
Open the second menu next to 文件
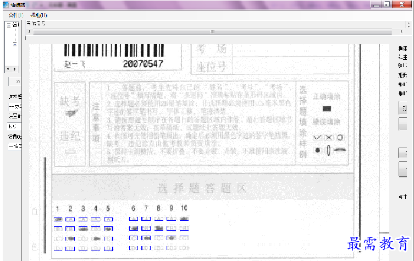coord(39,15)
